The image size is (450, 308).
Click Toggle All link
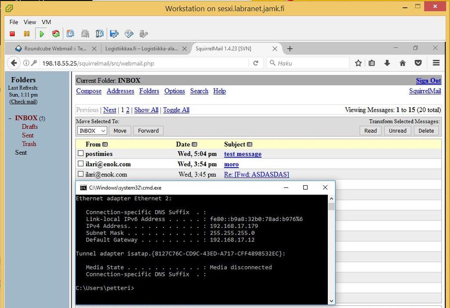(176, 110)
